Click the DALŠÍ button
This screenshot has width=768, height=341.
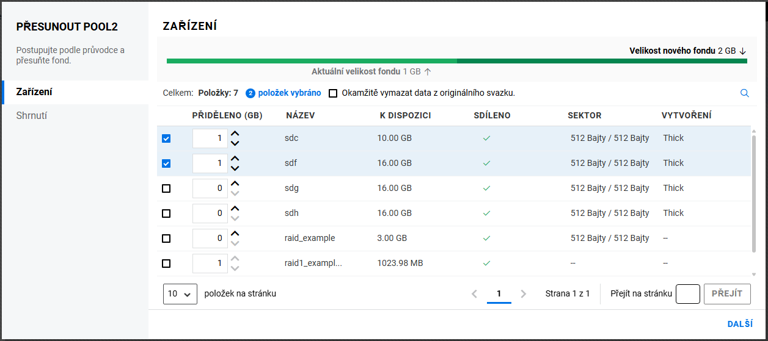coord(739,325)
